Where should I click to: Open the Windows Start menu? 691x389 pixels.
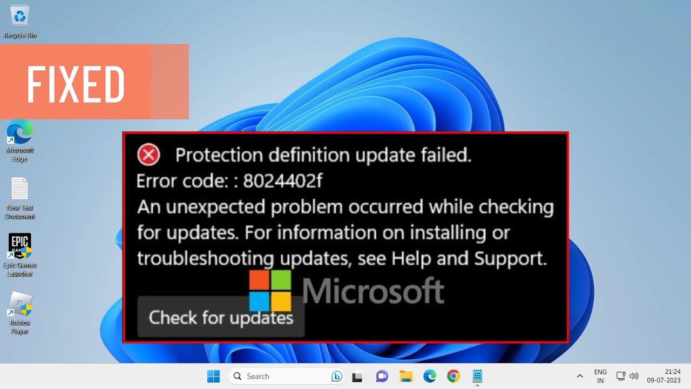click(214, 376)
